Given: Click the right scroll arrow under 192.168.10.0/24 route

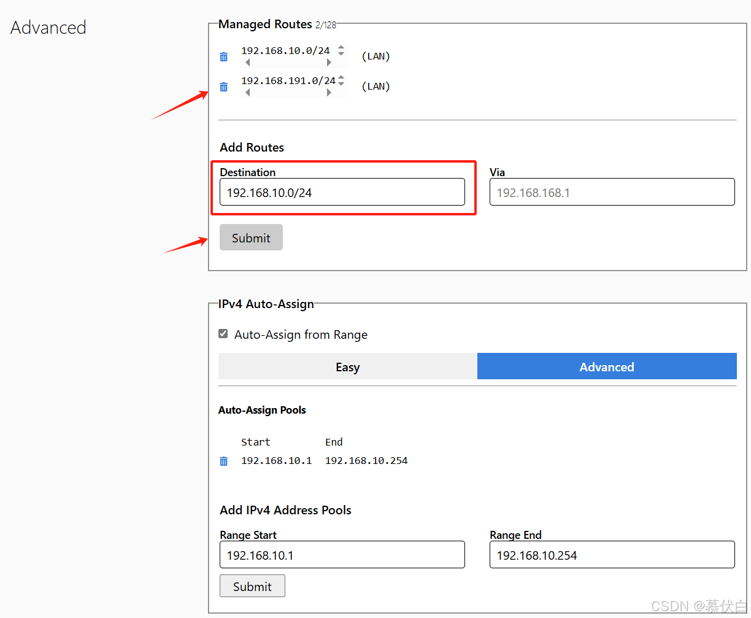Looking at the screenshot, I should coord(329,63).
